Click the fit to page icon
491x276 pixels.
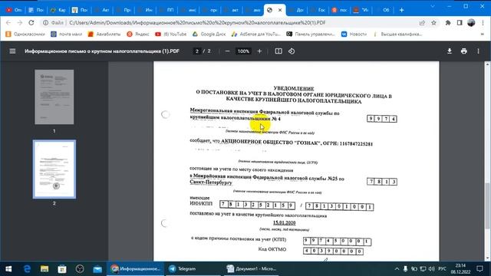[x=278, y=51]
